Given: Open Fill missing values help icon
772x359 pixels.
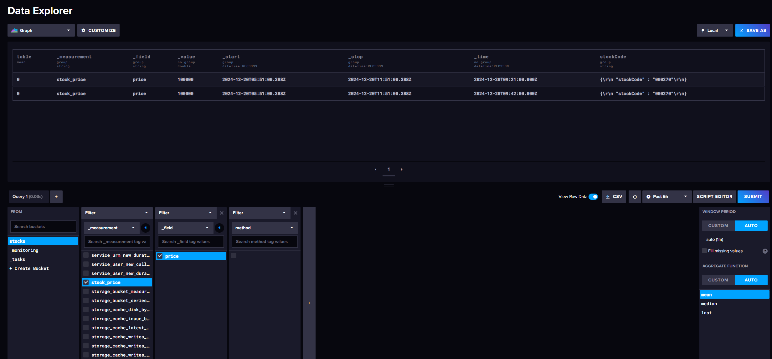Looking at the screenshot, I should [x=765, y=251].
